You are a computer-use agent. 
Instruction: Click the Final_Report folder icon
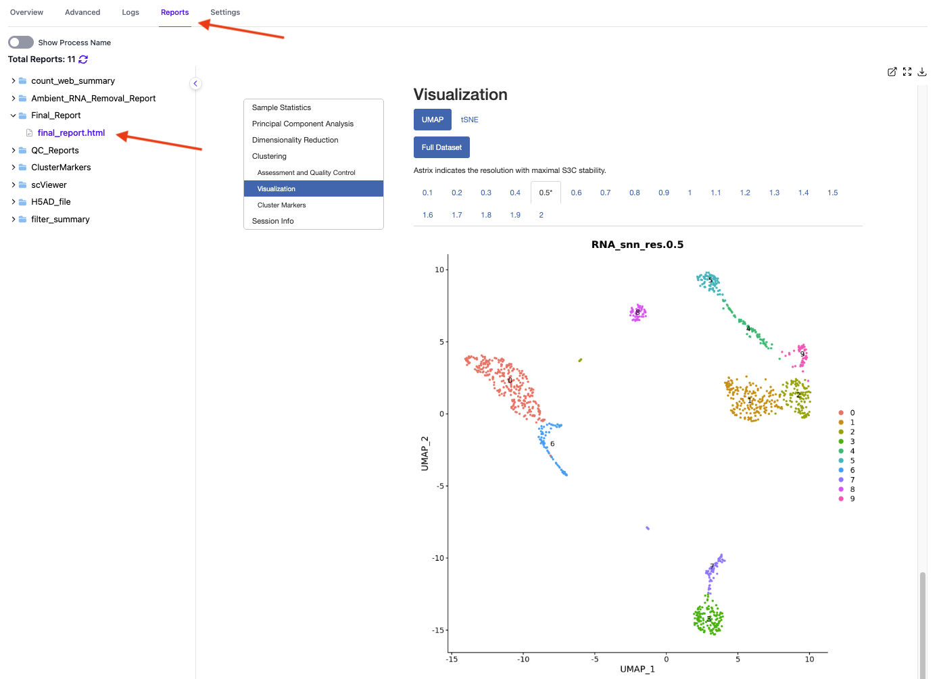pos(22,116)
